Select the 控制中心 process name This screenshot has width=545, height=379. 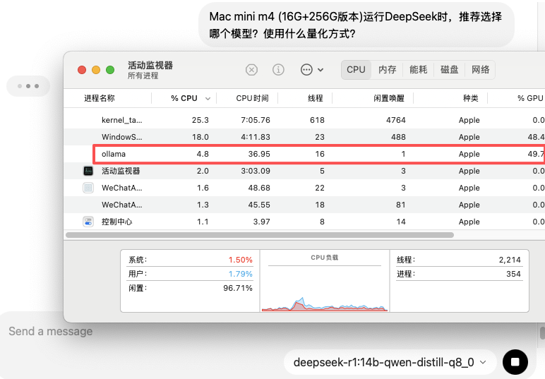point(116,222)
